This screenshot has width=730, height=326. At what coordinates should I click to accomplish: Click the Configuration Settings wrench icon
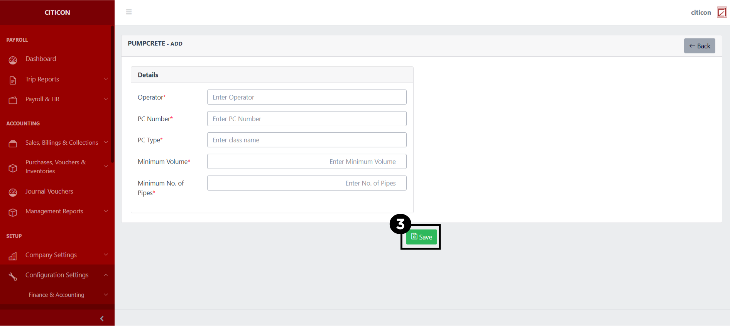coord(13,276)
